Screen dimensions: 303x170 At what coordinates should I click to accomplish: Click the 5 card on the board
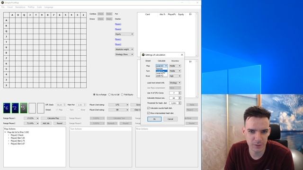24,108
